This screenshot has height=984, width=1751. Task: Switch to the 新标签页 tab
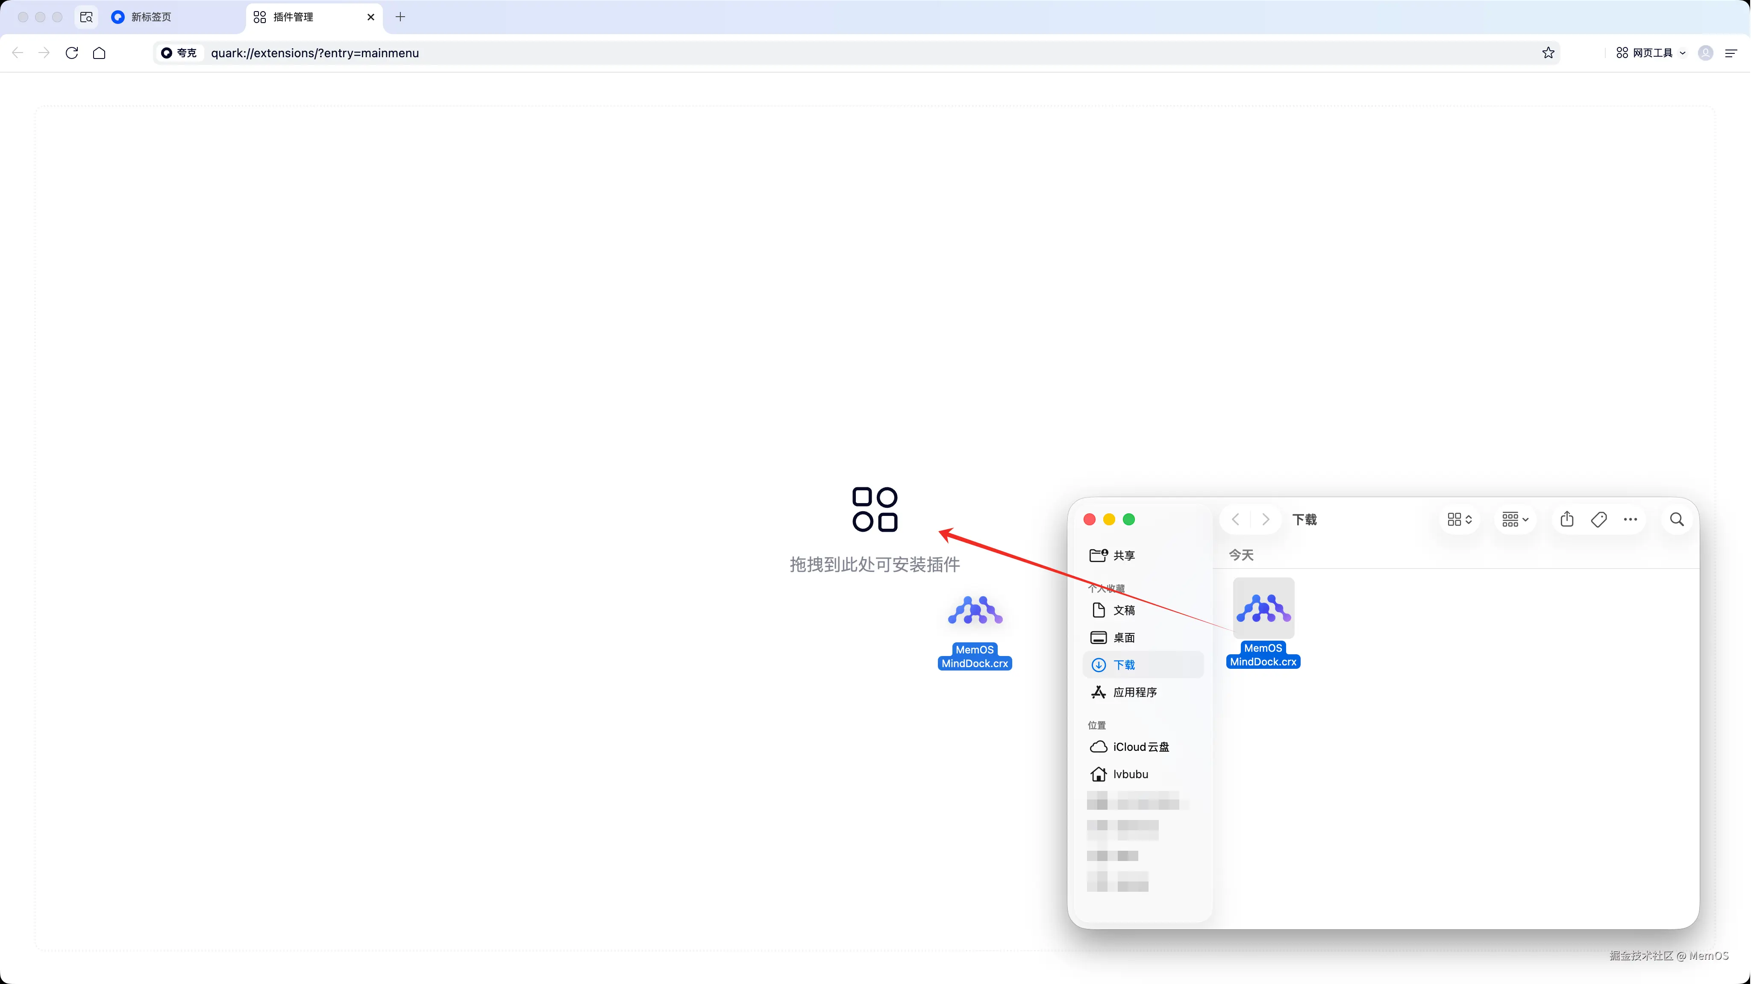click(x=151, y=17)
